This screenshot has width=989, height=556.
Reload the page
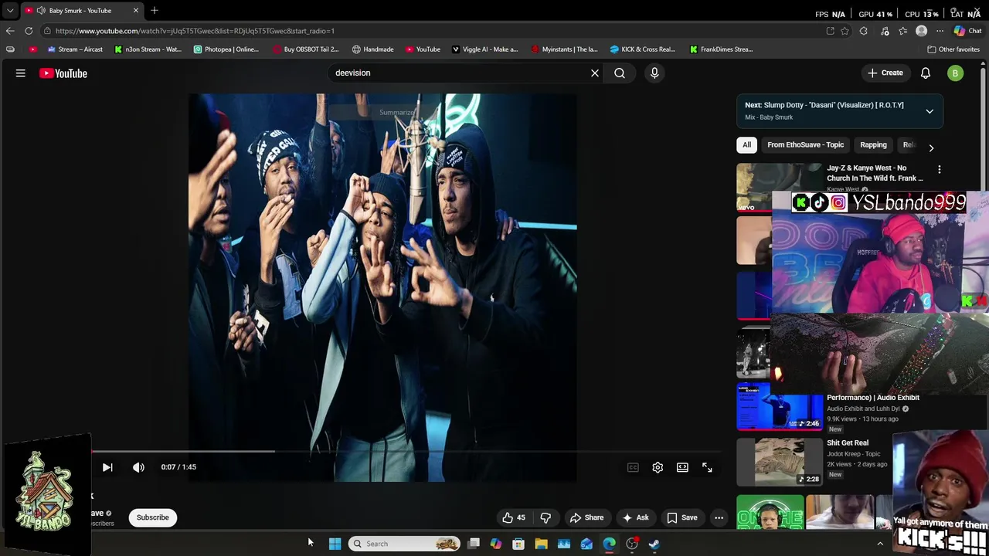coord(29,31)
